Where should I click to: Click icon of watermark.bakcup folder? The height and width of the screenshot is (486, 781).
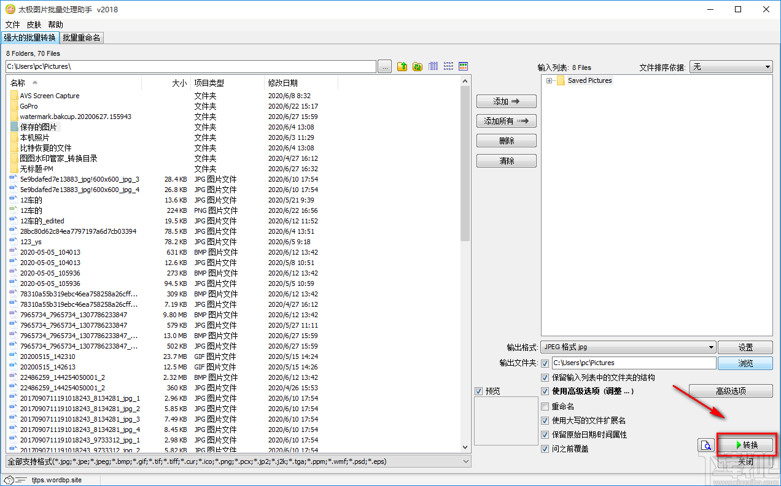click(14, 117)
